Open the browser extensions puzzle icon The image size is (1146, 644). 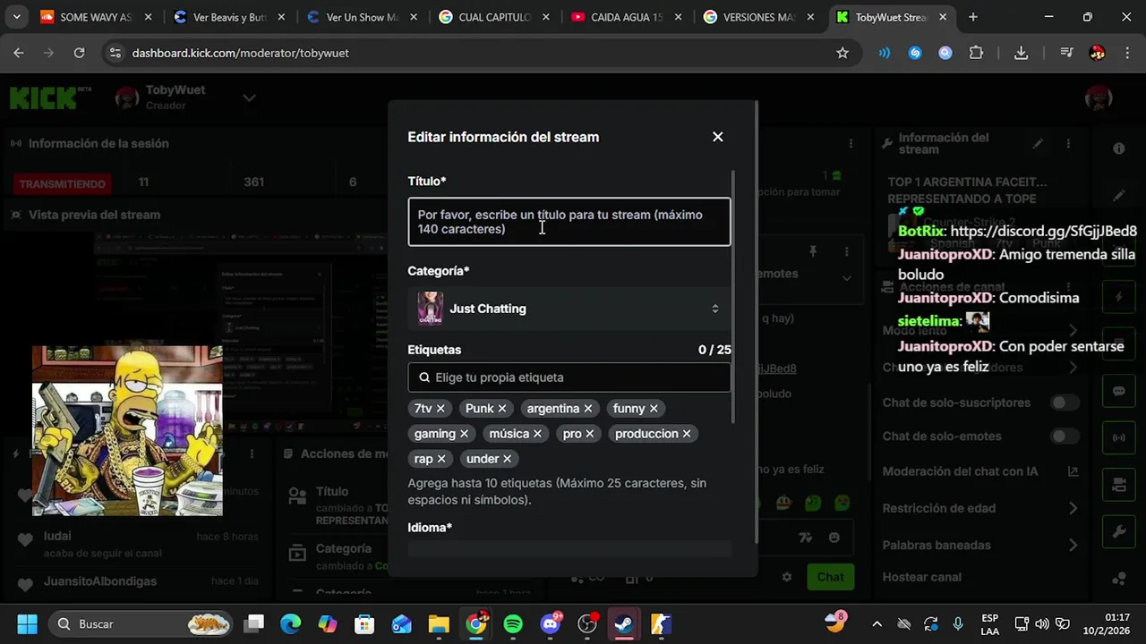pos(976,53)
